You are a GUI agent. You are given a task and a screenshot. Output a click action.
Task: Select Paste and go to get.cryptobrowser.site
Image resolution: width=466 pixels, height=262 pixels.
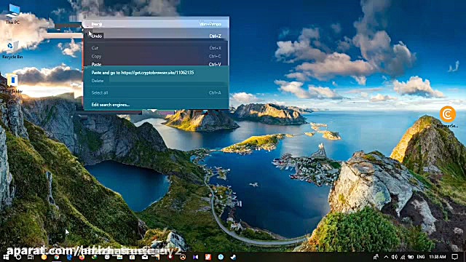click(157, 73)
